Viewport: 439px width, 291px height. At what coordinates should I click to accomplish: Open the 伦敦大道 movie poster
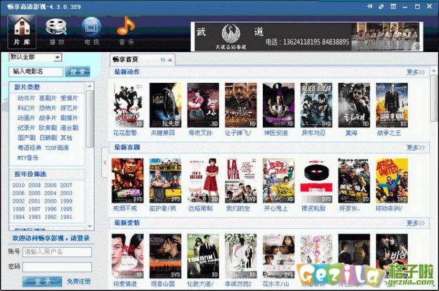[203, 256]
